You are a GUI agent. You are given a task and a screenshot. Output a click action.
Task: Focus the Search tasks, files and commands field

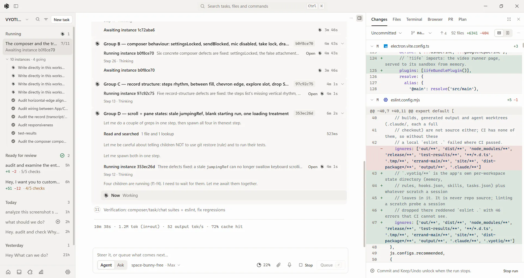(262, 6)
